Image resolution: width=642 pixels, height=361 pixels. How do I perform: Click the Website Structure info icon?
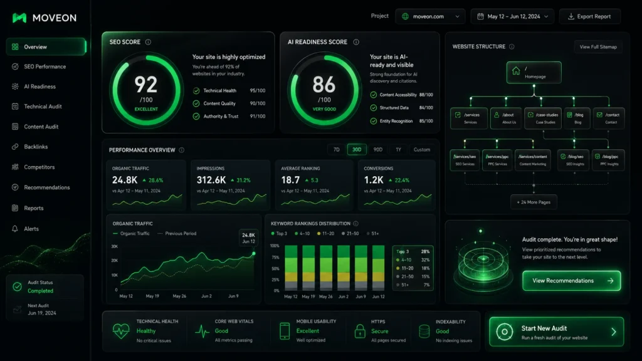click(x=512, y=46)
